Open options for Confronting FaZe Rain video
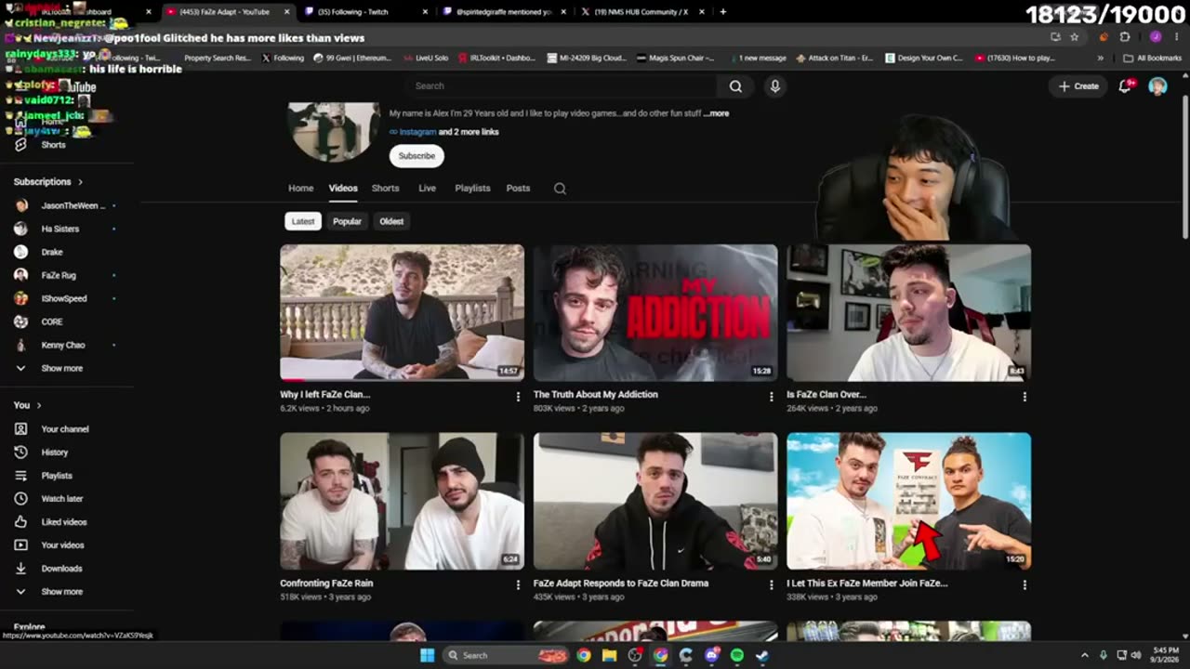 pyautogui.click(x=518, y=585)
